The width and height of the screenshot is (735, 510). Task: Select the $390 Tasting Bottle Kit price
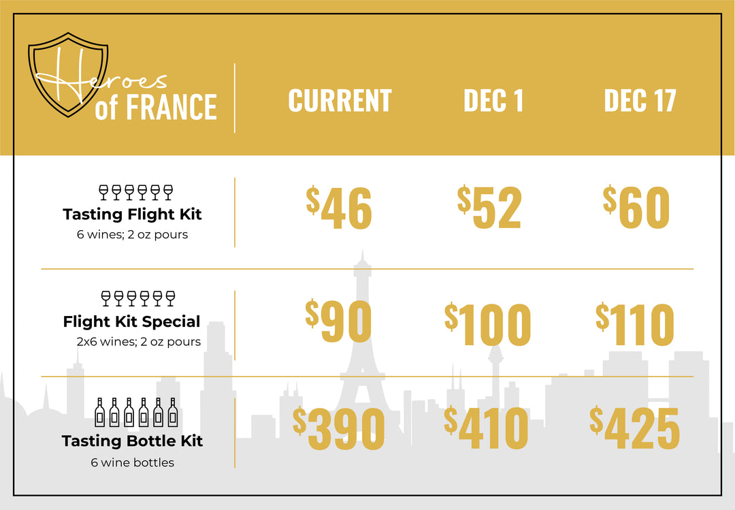click(338, 429)
